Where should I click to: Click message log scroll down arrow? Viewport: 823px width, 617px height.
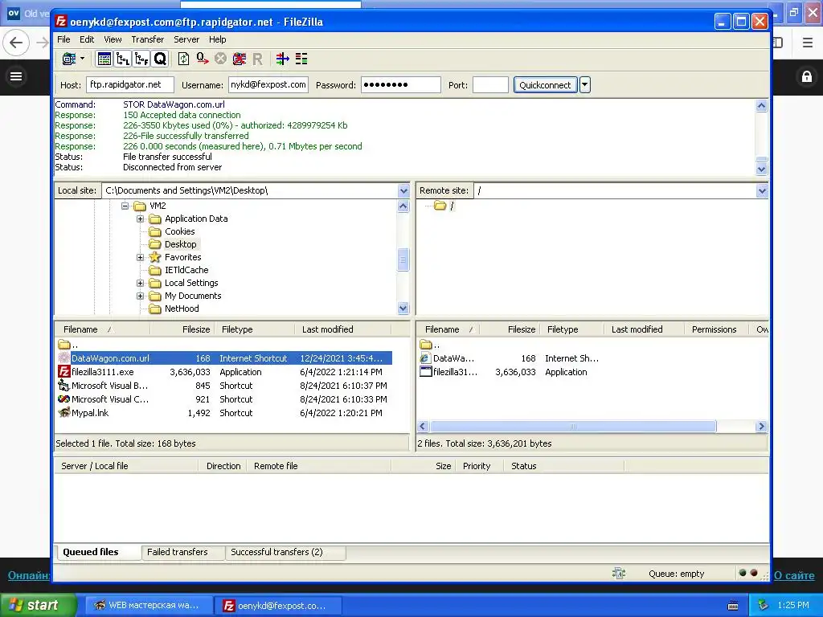pos(762,170)
